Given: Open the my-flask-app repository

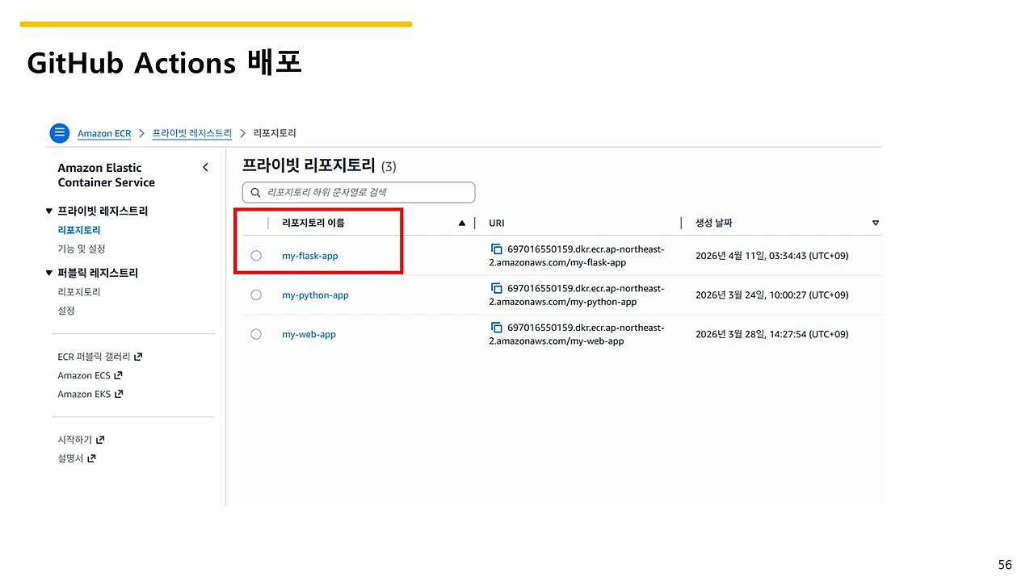Looking at the screenshot, I should [310, 256].
